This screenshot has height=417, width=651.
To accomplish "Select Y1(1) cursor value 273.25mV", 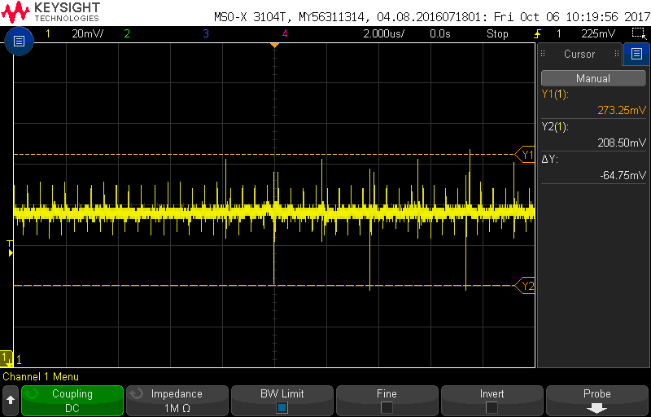I will (x=622, y=110).
